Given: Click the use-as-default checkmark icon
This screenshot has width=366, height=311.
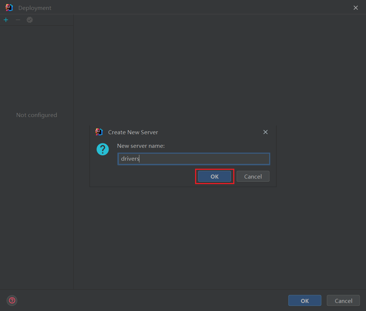Looking at the screenshot, I should (30, 20).
